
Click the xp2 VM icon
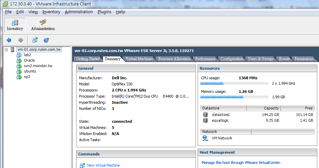(x=19, y=77)
